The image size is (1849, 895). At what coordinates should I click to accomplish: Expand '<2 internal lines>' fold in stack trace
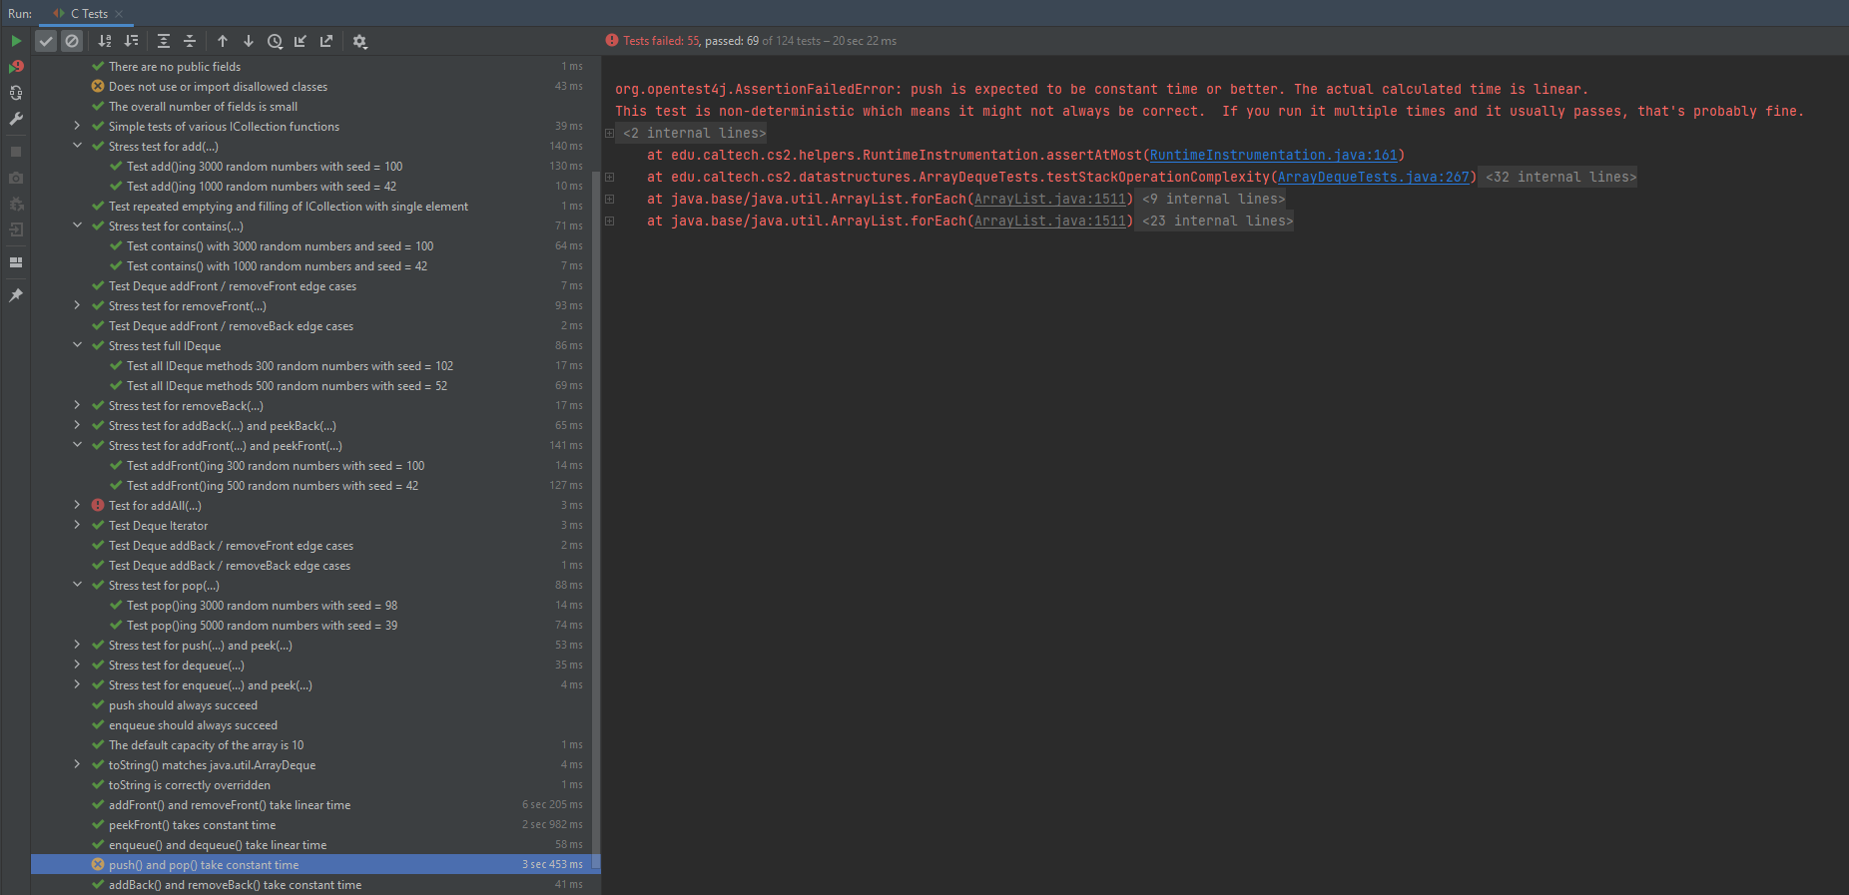click(x=610, y=134)
